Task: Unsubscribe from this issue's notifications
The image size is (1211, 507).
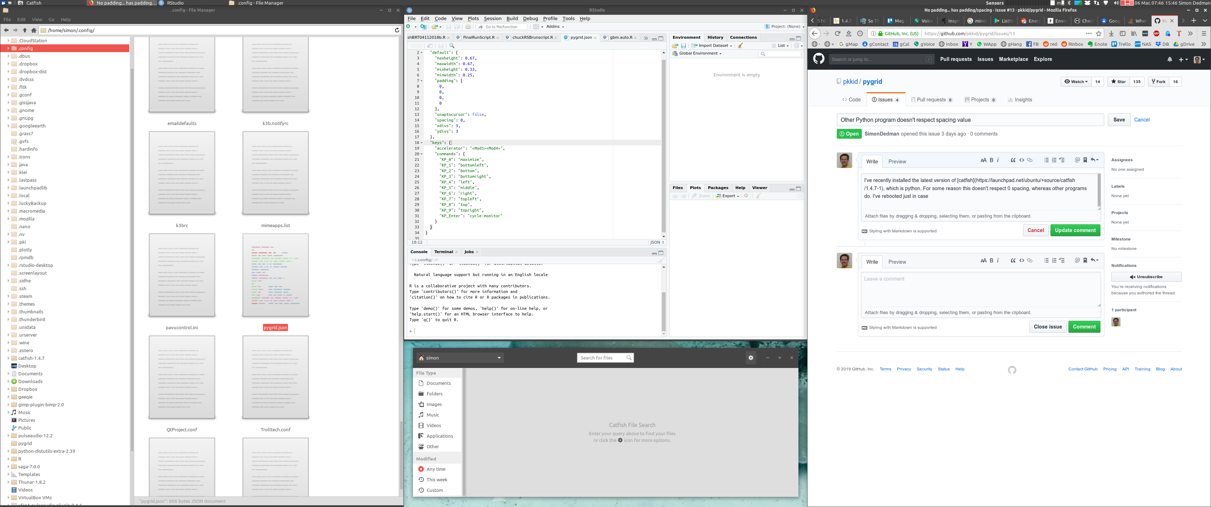Action: [1146, 277]
